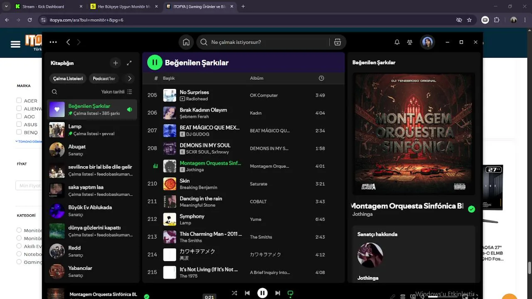Open Spotify profile avatar menu
Viewport: 532px width, 299px height.
[x=428, y=42]
